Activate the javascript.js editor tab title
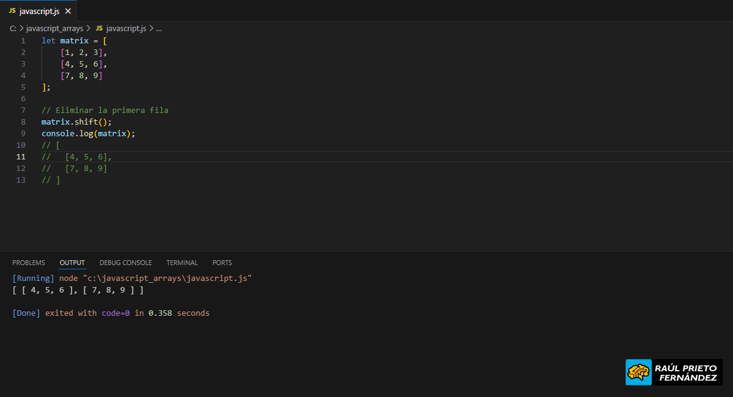The width and height of the screenshot is (733, 397). [39, 12]
